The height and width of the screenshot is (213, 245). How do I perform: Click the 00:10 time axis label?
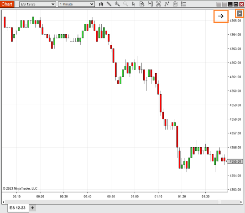click(16, 197)
